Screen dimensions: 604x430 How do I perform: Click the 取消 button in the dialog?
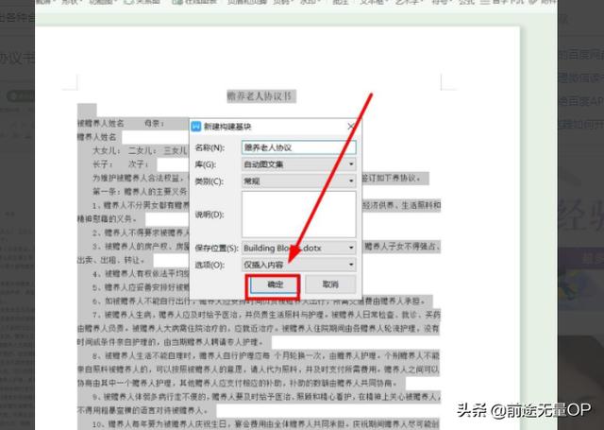tap(329, 284)
